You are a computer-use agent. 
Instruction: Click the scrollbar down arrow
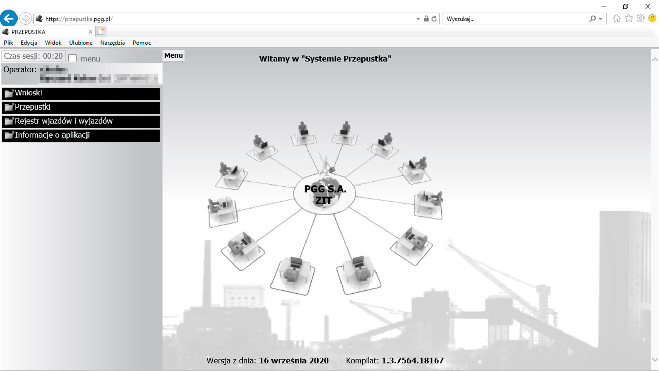655,360
